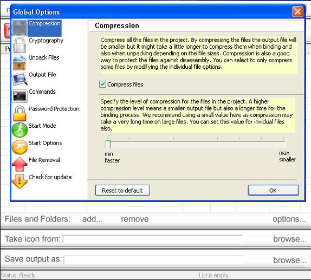The width and height of the screenshot is (311, 280).
Task: Untick the Compress files checkbox
Action: (x=102, y=84)
